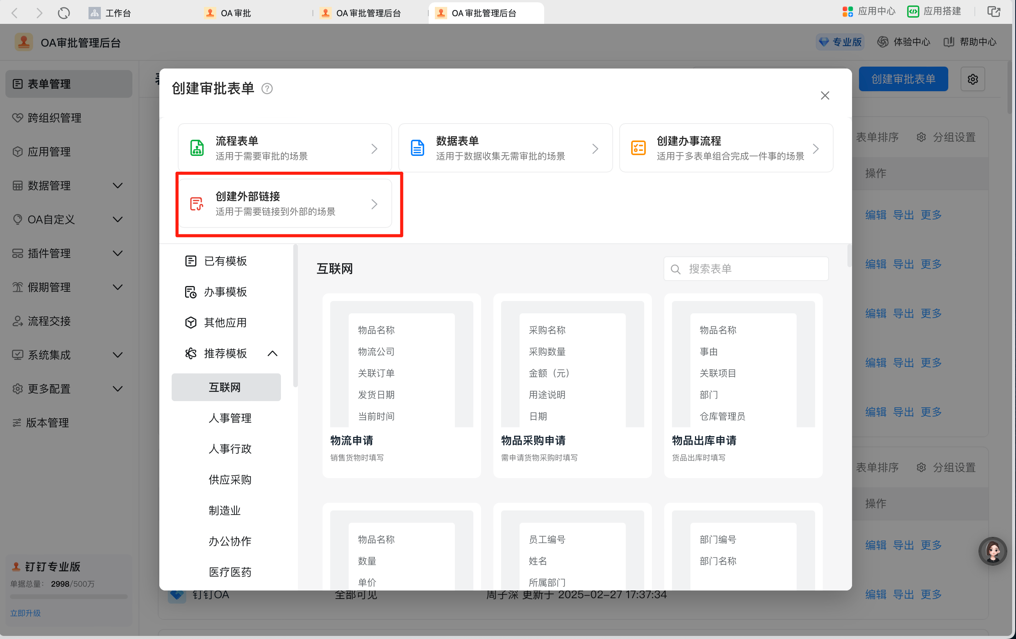The width and height of the screenshot is (1016, 639).
Task: Select 其他应用 in the template list
Action: pos(226,323)
